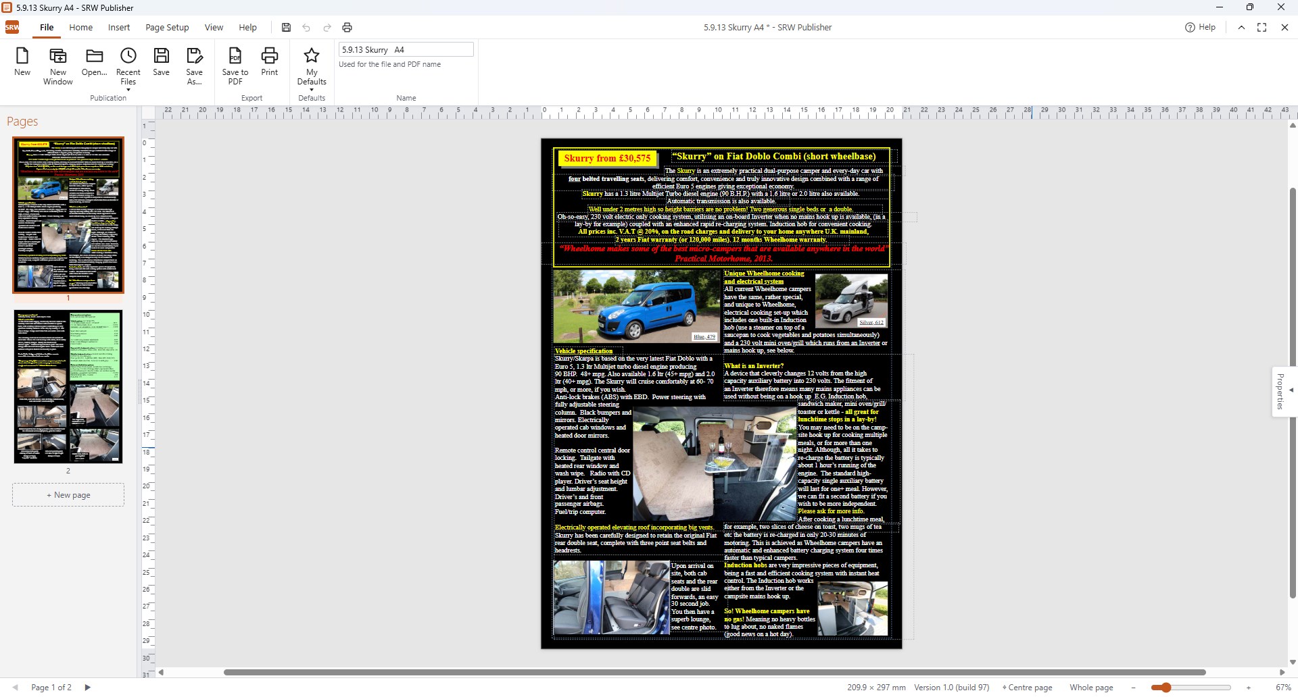Switch to the View tab
This screenshot has width=1298, height=697.
[x=214, y=28]
